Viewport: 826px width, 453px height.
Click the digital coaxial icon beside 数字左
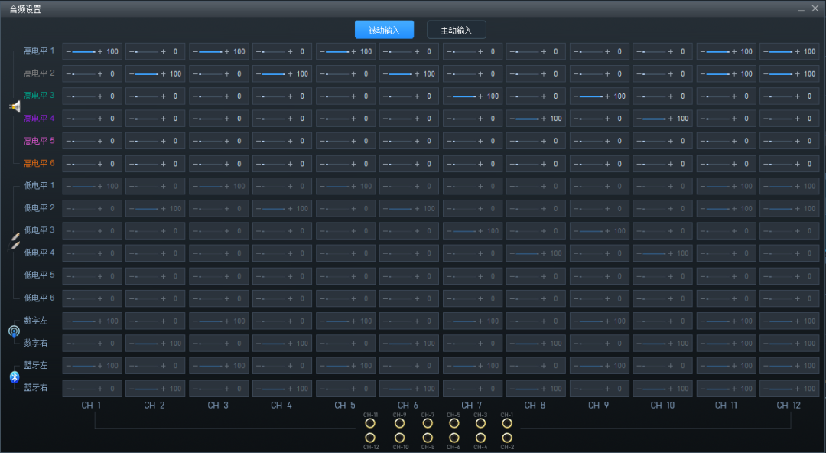click(x=15, y=331)
